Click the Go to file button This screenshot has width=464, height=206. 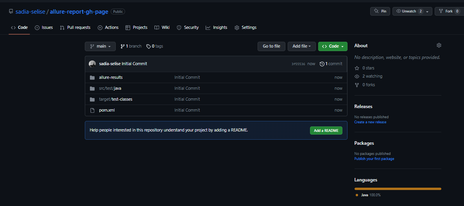tap(271, 46)
